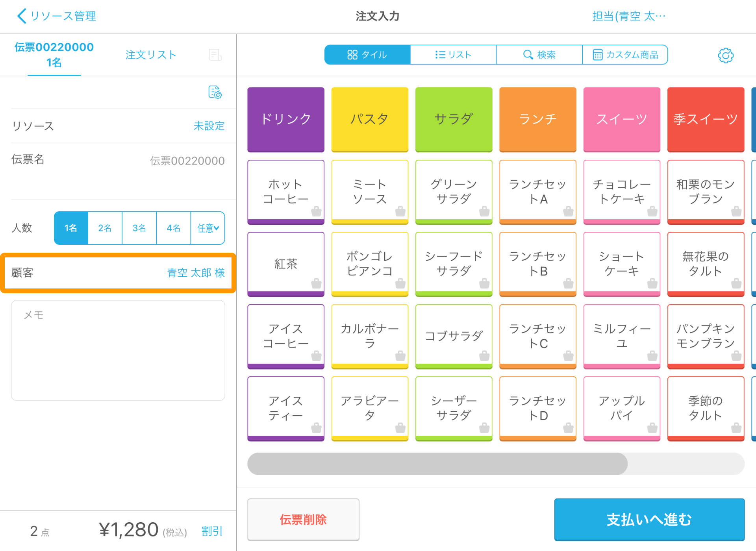Select the サラダ category

(x=454, y=120)
